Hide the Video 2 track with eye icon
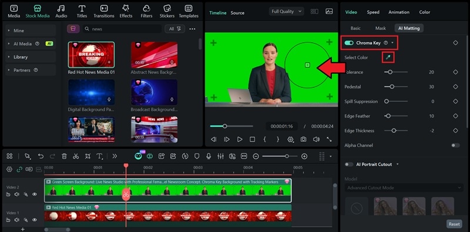The image size is (470, 232). tap(35, 195)
